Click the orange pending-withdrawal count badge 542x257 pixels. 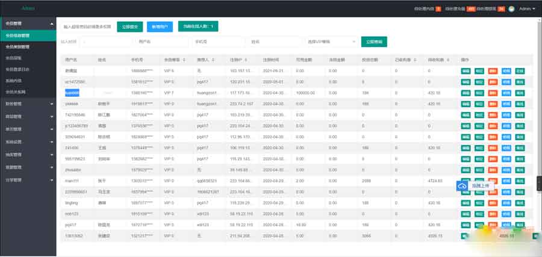tap(500, 9)
